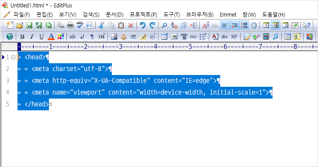Insert video film strip icon
The height and width of the screenshot is (167, 318).
266,37
